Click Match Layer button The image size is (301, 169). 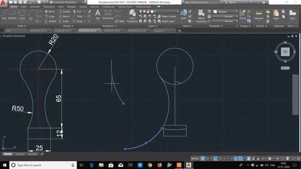pos(166,21)
